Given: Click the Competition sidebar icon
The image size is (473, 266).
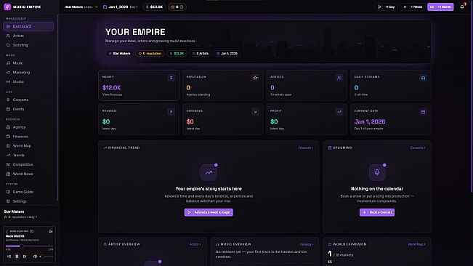Looking at the screenshot, I should coord(8,164).
